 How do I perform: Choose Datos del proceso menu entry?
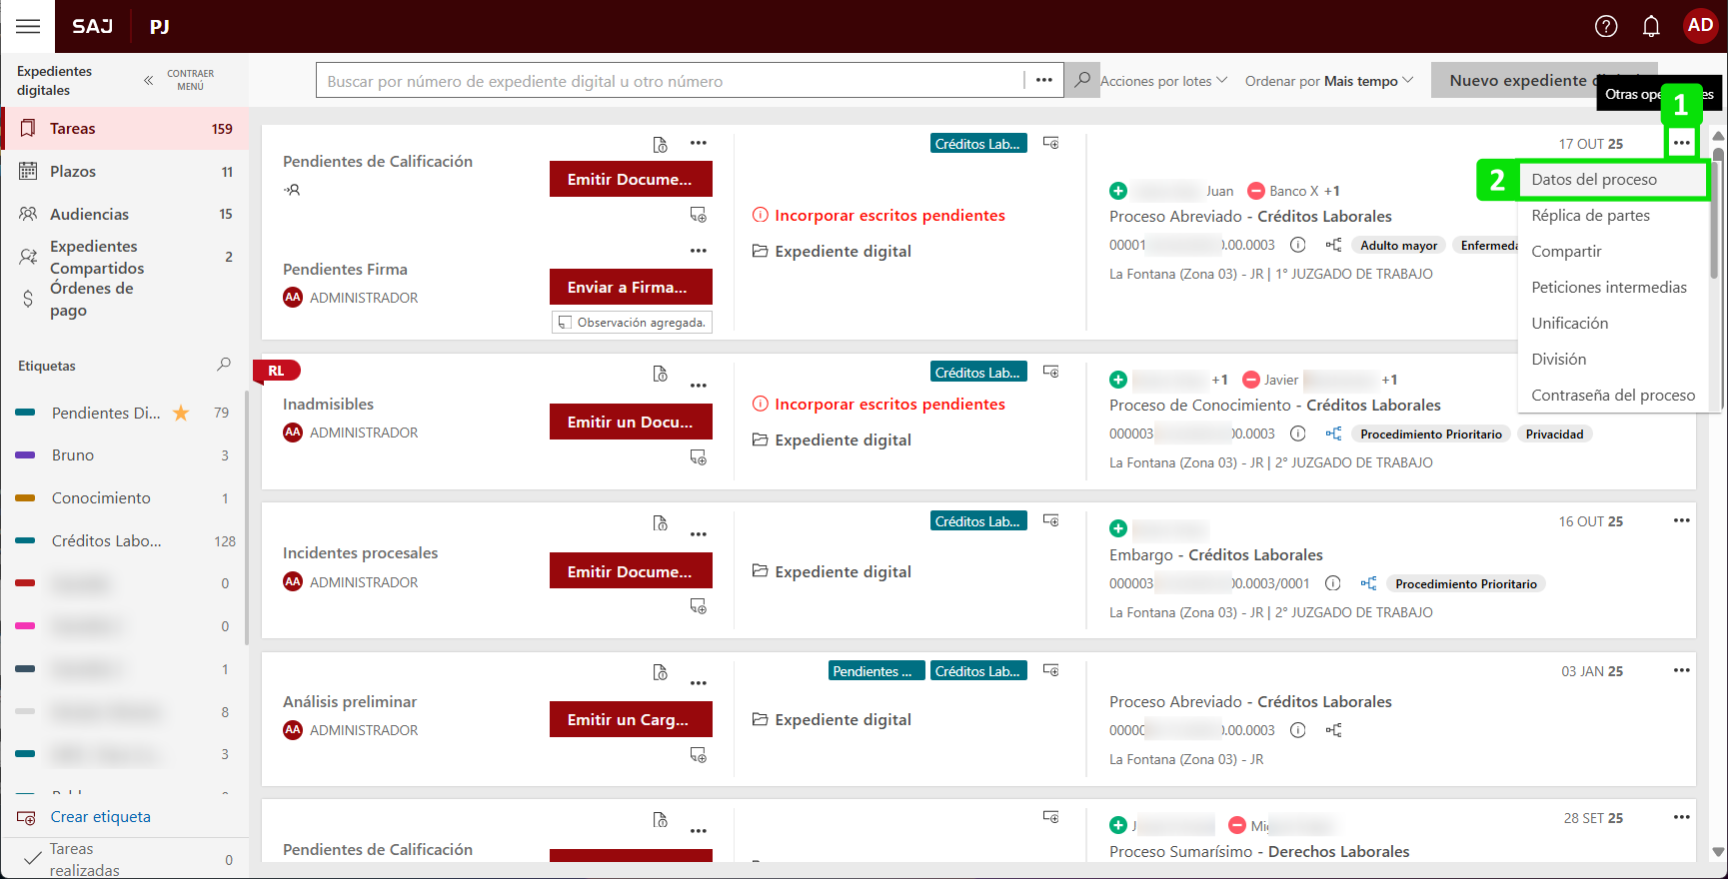[1612, 180]
